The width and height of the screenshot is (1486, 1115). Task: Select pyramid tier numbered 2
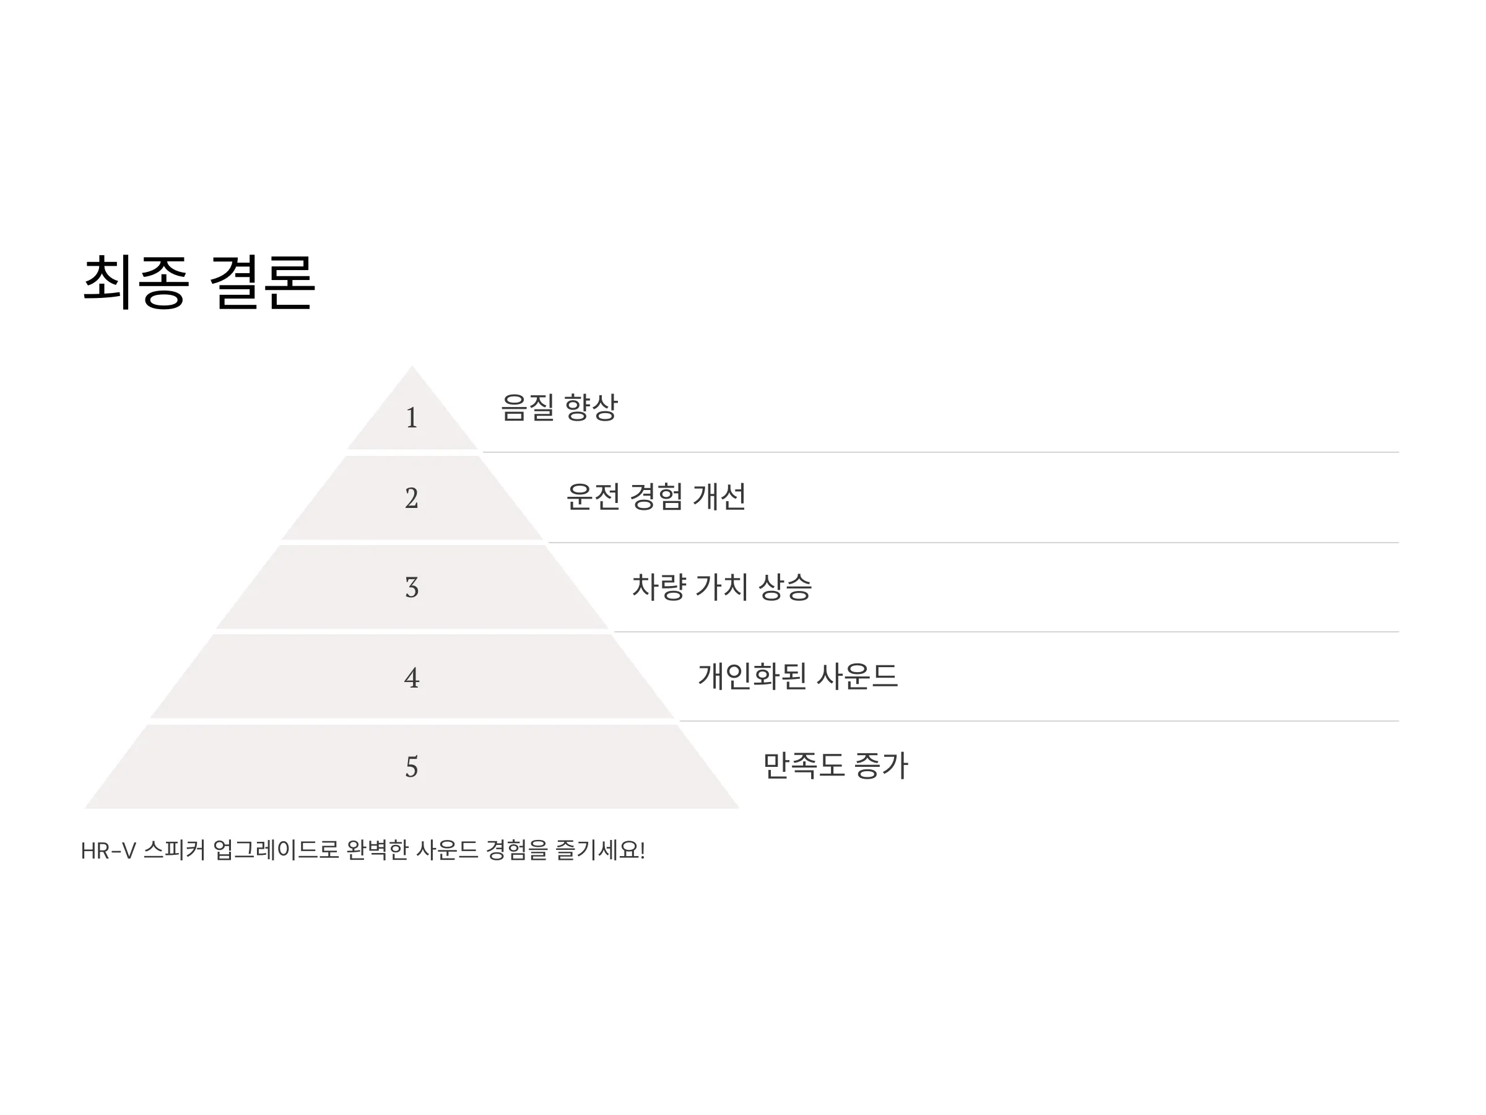(412, 498)
